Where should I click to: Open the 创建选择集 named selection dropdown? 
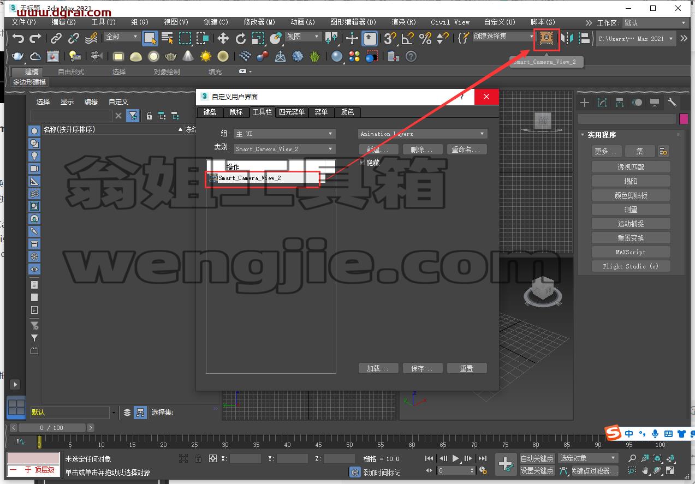[x=503, y=37]
